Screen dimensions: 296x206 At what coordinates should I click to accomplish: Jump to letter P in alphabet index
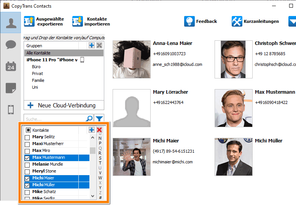coord(100,143)
